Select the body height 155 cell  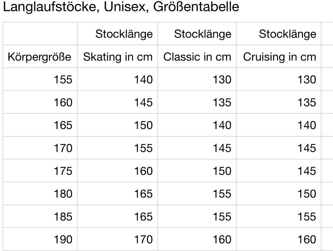(63, 80)
